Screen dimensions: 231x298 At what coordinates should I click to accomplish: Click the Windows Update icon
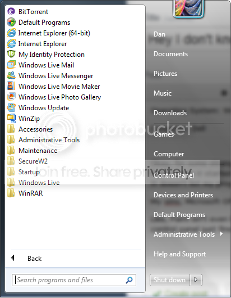[x=11, y=107]
